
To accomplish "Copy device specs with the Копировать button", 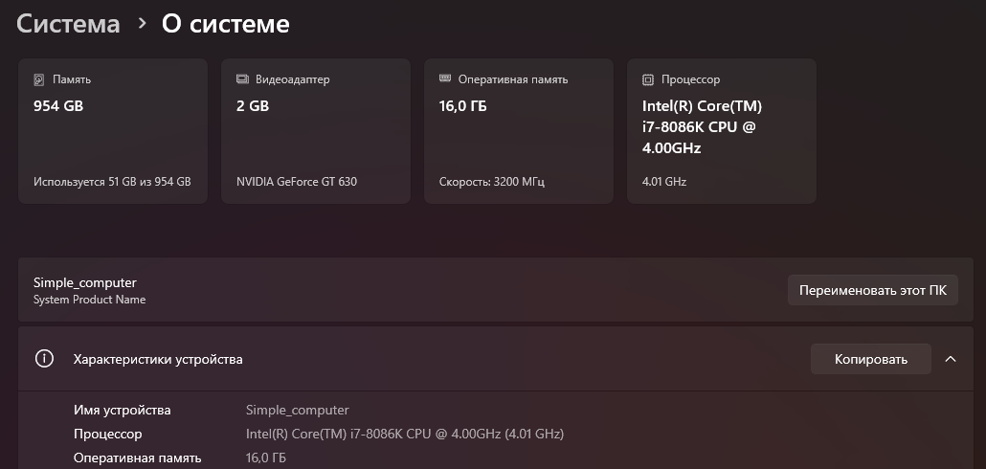I will click(871, 359).
